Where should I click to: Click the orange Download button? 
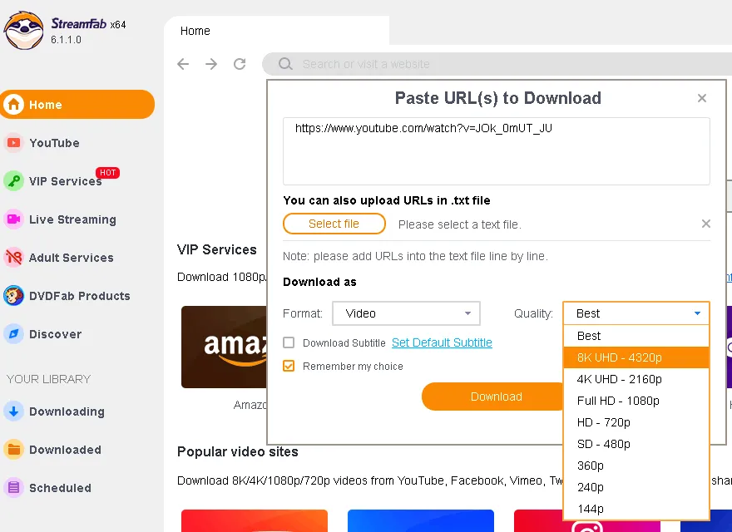tap(494, 397)
